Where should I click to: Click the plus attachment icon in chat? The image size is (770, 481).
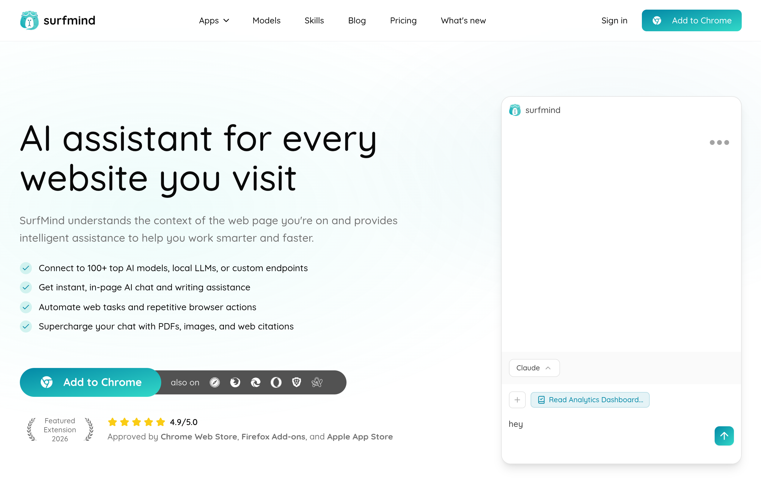[x=517, y=400]
